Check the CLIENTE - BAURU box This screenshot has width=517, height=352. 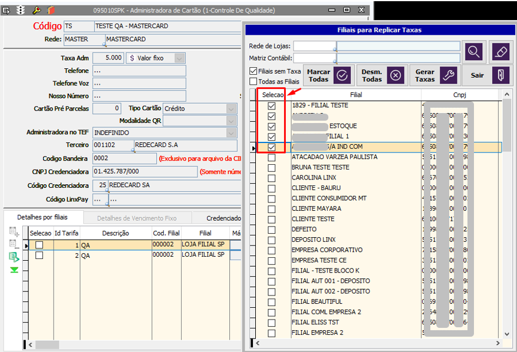[x=271, y=188]
